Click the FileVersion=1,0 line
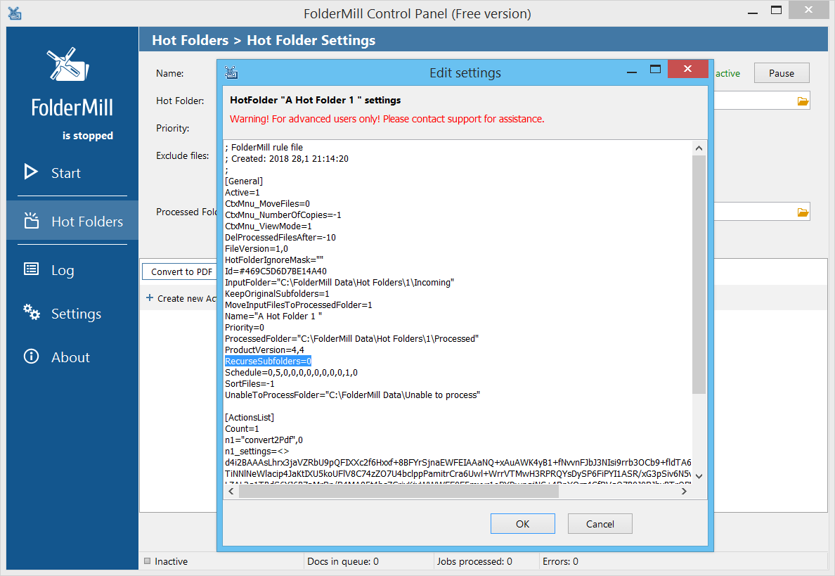Screen dimensions: 835x576 tap(256, 249)
